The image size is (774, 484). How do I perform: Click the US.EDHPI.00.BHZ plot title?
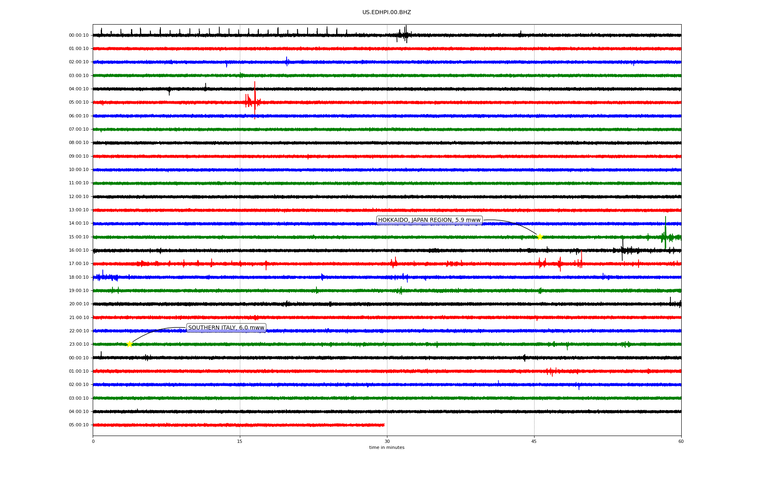[x=387, y=13]
